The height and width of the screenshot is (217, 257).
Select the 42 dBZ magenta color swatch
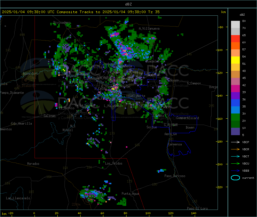click(x=235, y=88)
